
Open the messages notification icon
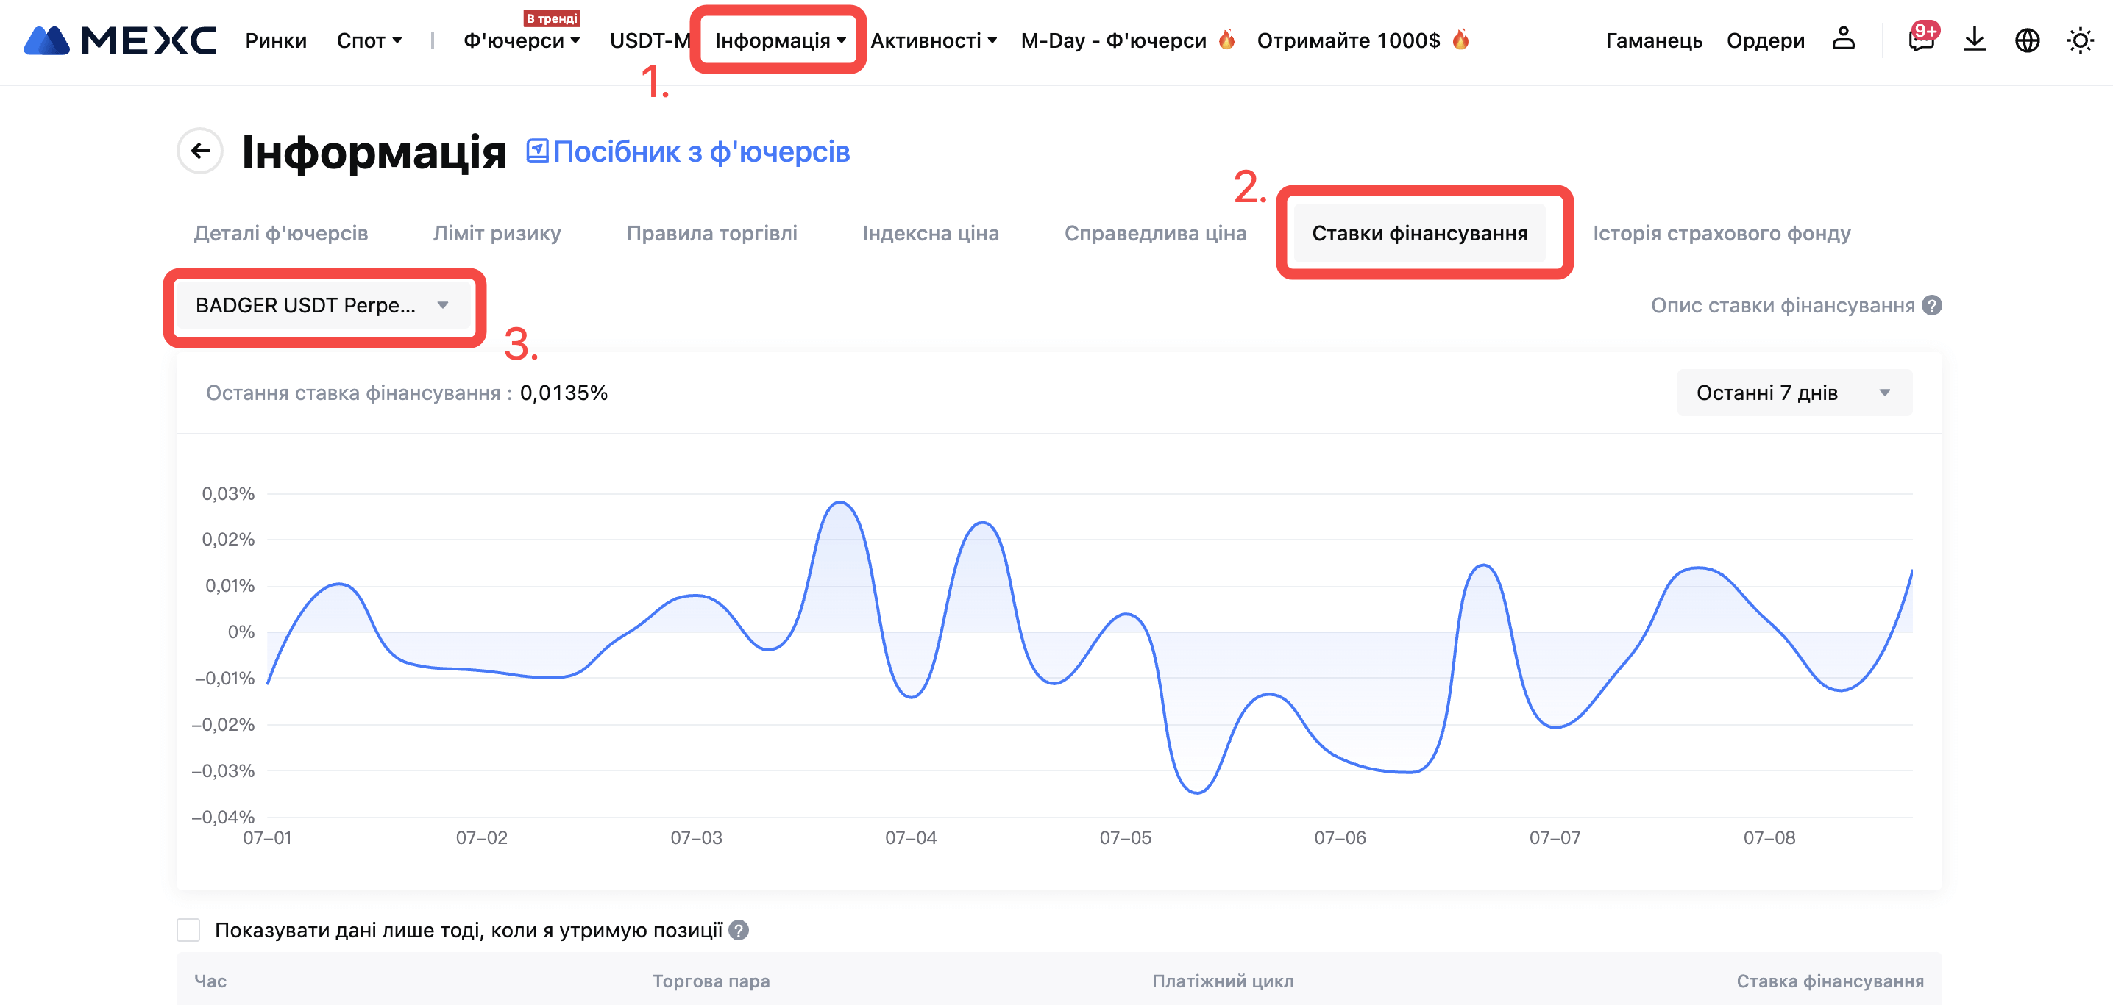pos(1920,40)
